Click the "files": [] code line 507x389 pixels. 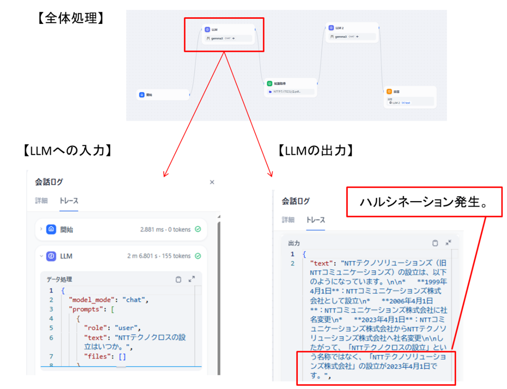[x=105, y=357]
